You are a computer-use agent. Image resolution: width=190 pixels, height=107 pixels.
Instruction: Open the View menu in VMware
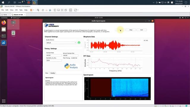[x=12, y=10]
